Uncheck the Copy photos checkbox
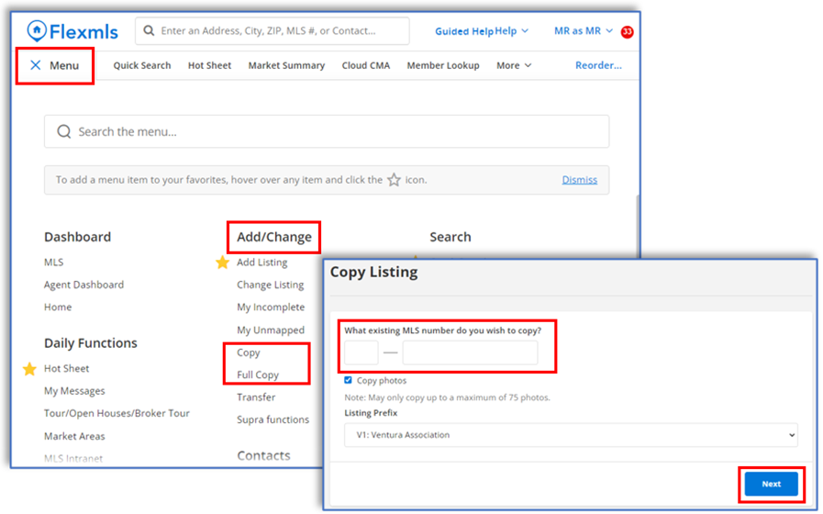This screenshot has width=823, height=514. point(348,380)
